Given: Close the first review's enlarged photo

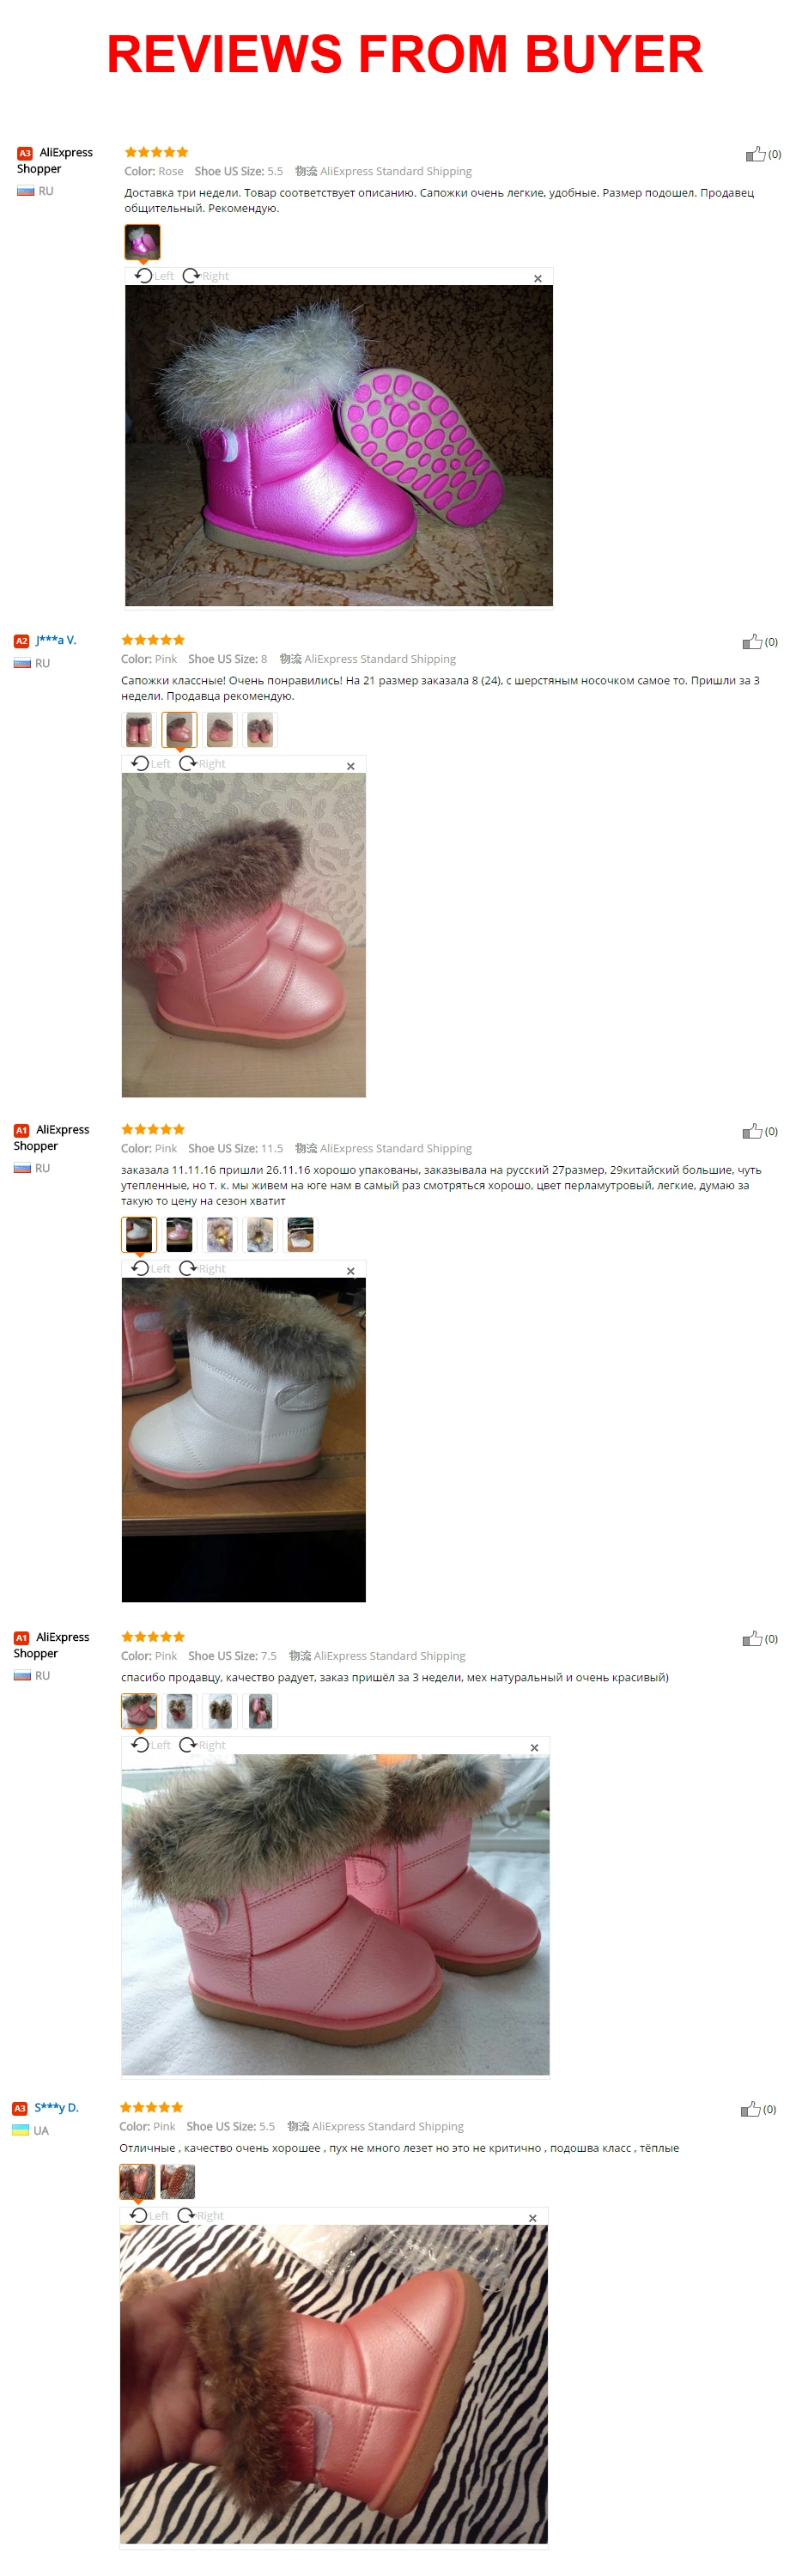Looking at the screenshot, I should (x=537, y=279).
